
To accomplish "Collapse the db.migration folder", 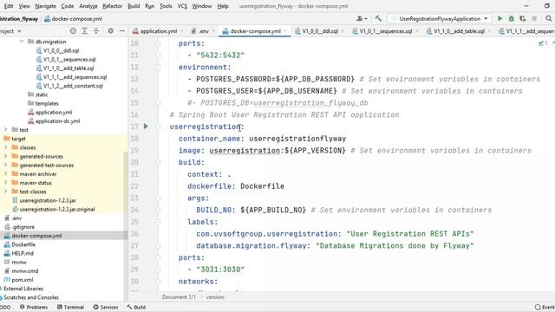I will (22, 42).
